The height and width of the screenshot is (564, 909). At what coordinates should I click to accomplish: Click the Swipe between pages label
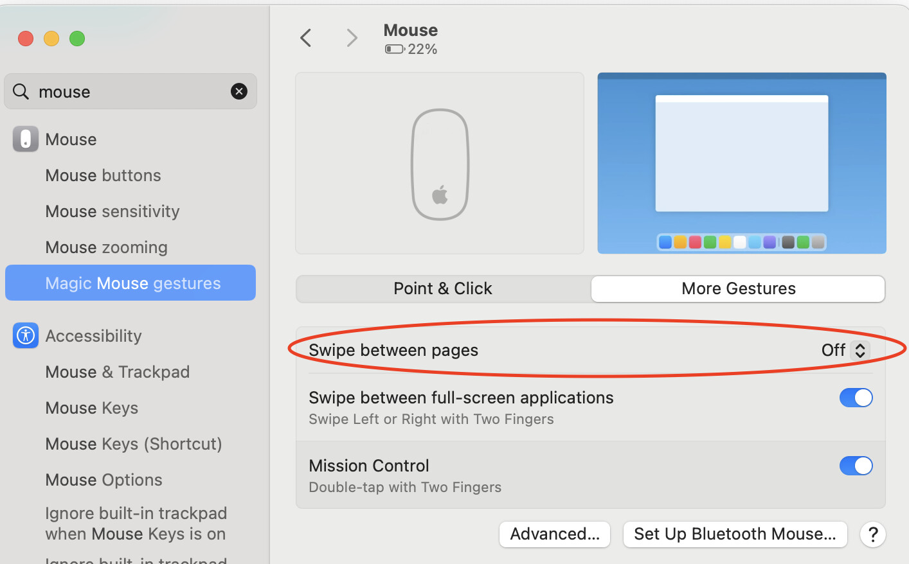pyautogui.click(x=393, y=350)
